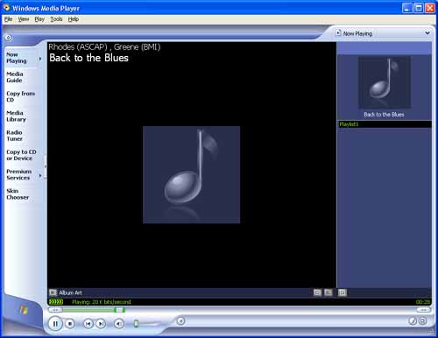The width and height of the screenshot is (438, 338).
Task: Expand arrow next to Now Playing taskbar item
Action: 40,59
